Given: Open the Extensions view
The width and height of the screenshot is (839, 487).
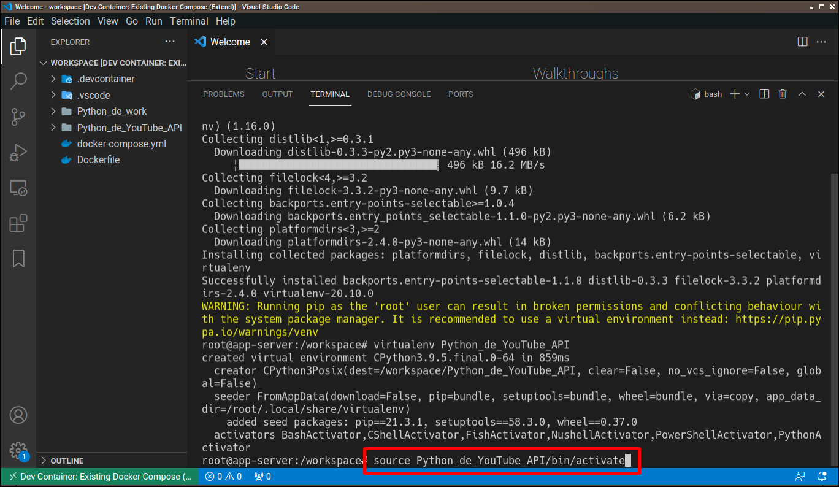Looking at the screenshot, I should 18,223.
